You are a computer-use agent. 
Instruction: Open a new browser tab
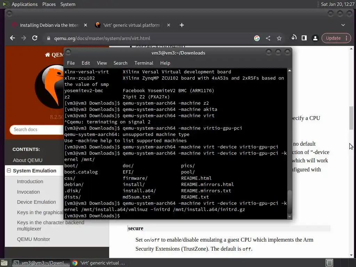[182, 25]
